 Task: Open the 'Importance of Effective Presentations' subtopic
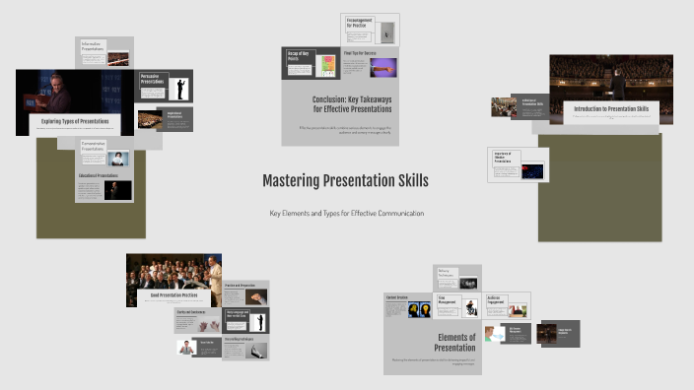(519, 164)
